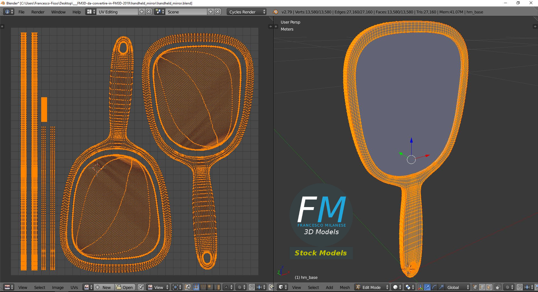The width and height of the screenshot is (538, 292).
Task: Expand the Global transform orientation dropdown
Action: click(x=457, y=287)
